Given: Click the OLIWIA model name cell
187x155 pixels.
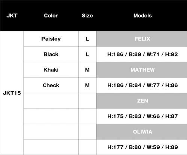Looking at the screenshot, I should [142, 132].
